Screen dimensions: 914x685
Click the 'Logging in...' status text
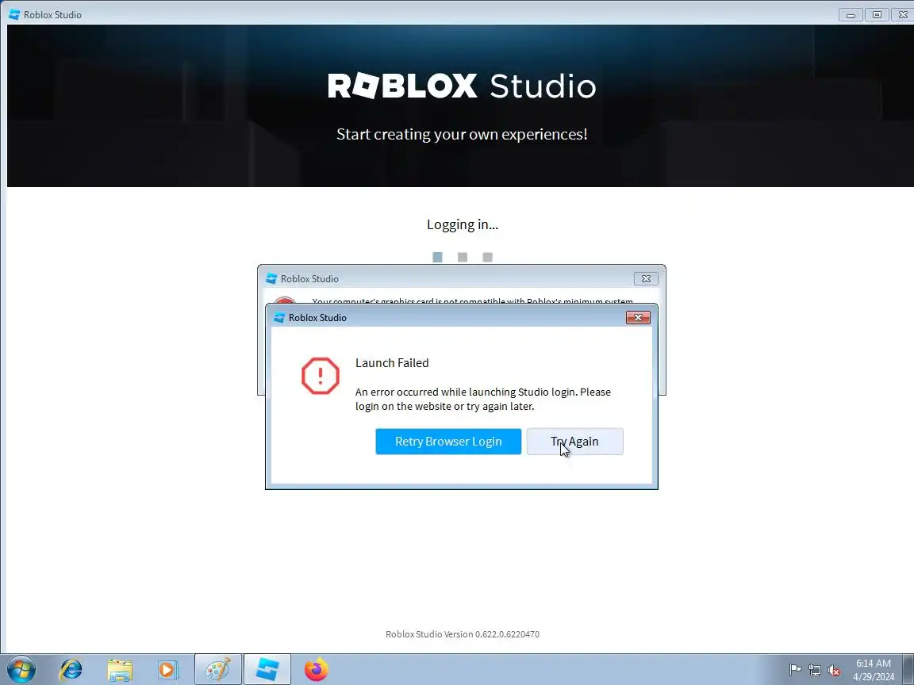pos(463,225)
